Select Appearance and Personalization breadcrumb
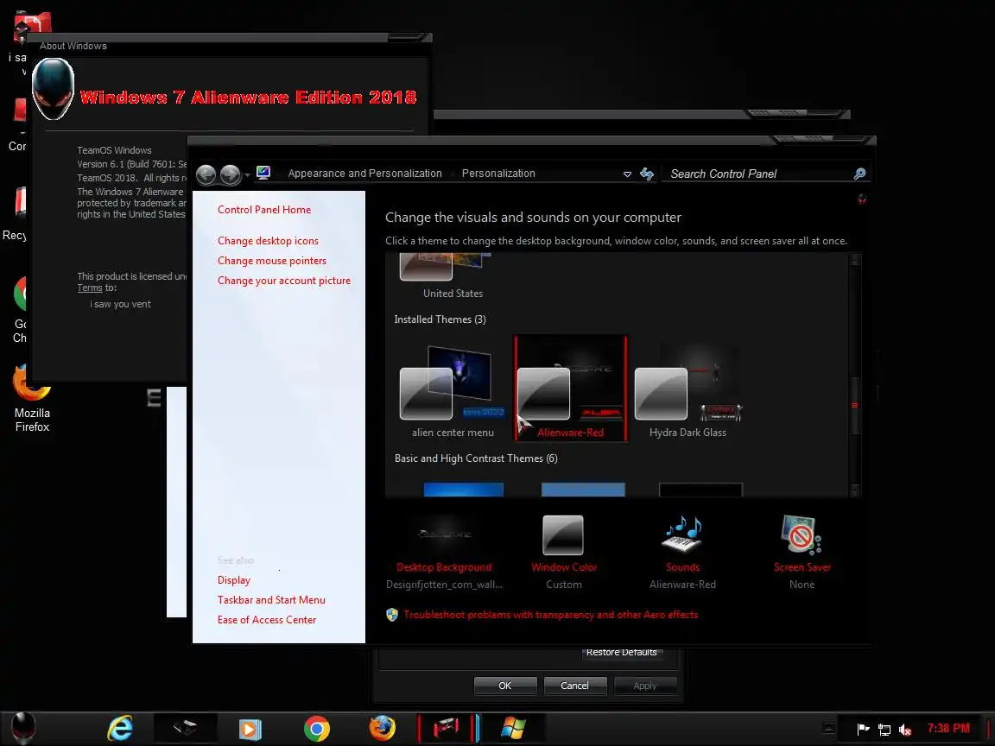The width and height of the screenshot is (995, 746). 364,174
